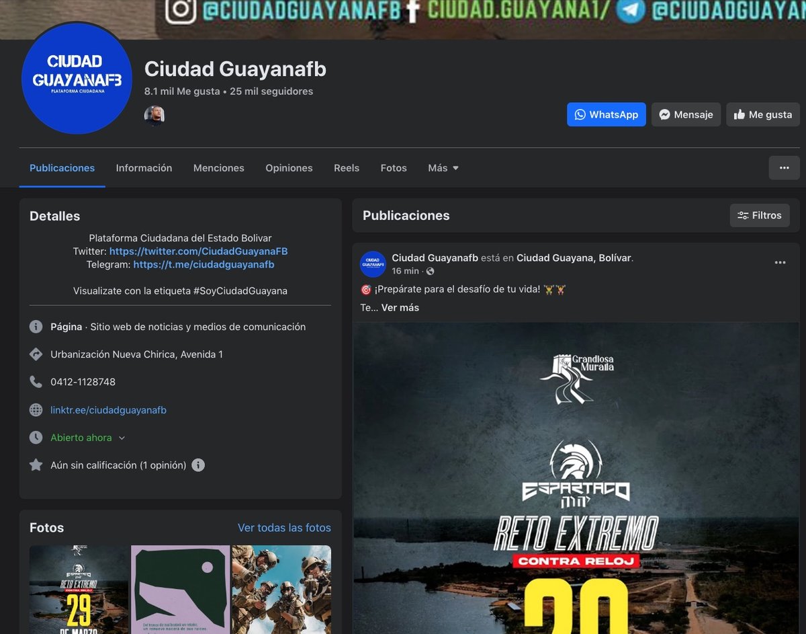Open the Ciudad Guayanafb profile picture
The height and width of the screenshot is (634, 806).
pos(77,79)
